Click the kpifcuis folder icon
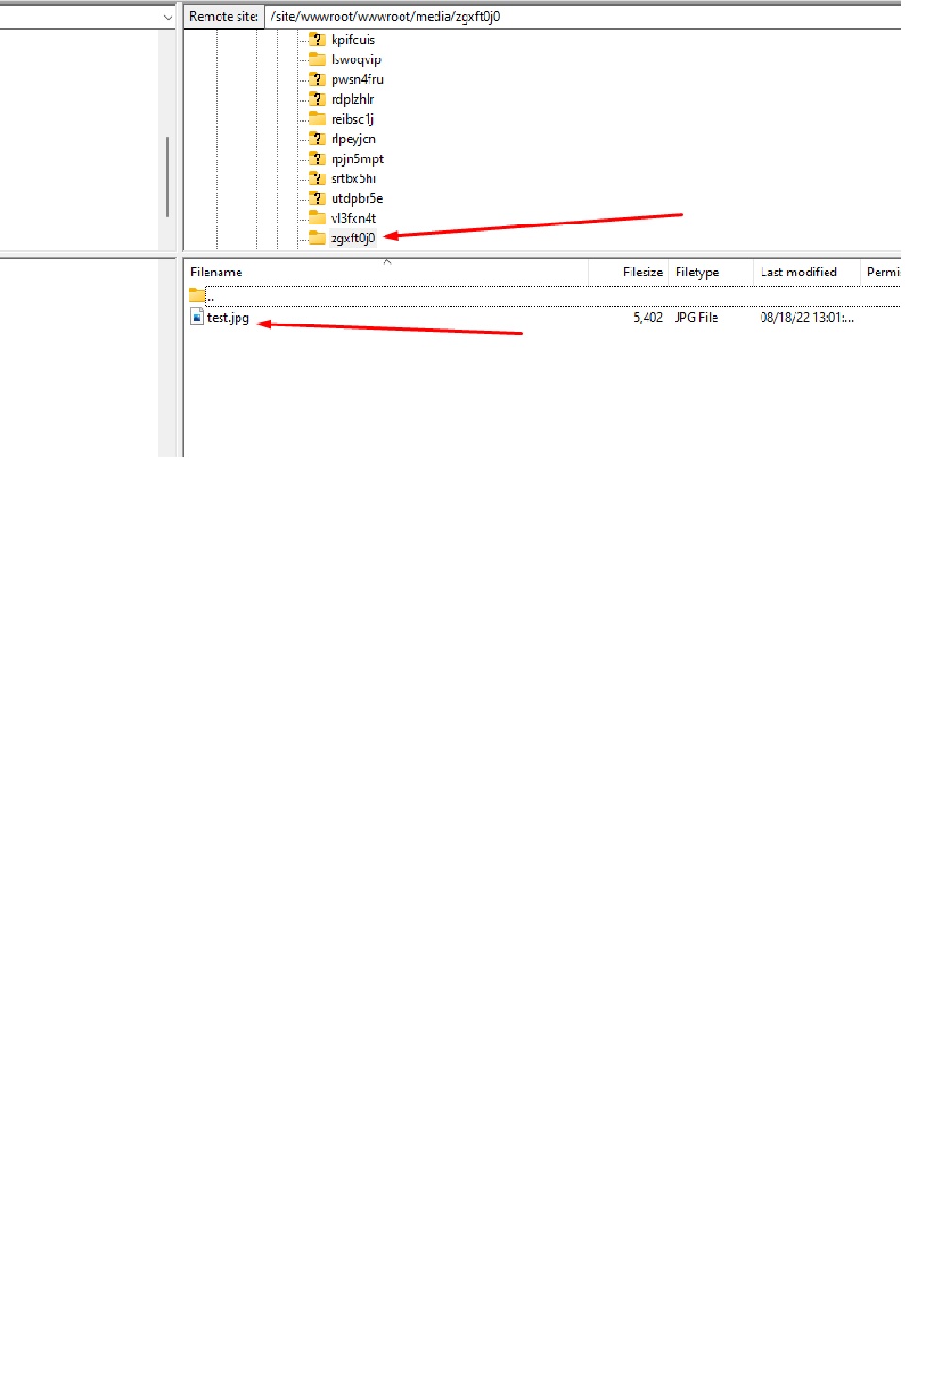This screenshot has width=951, height=1395. click(x=318, y=40)
